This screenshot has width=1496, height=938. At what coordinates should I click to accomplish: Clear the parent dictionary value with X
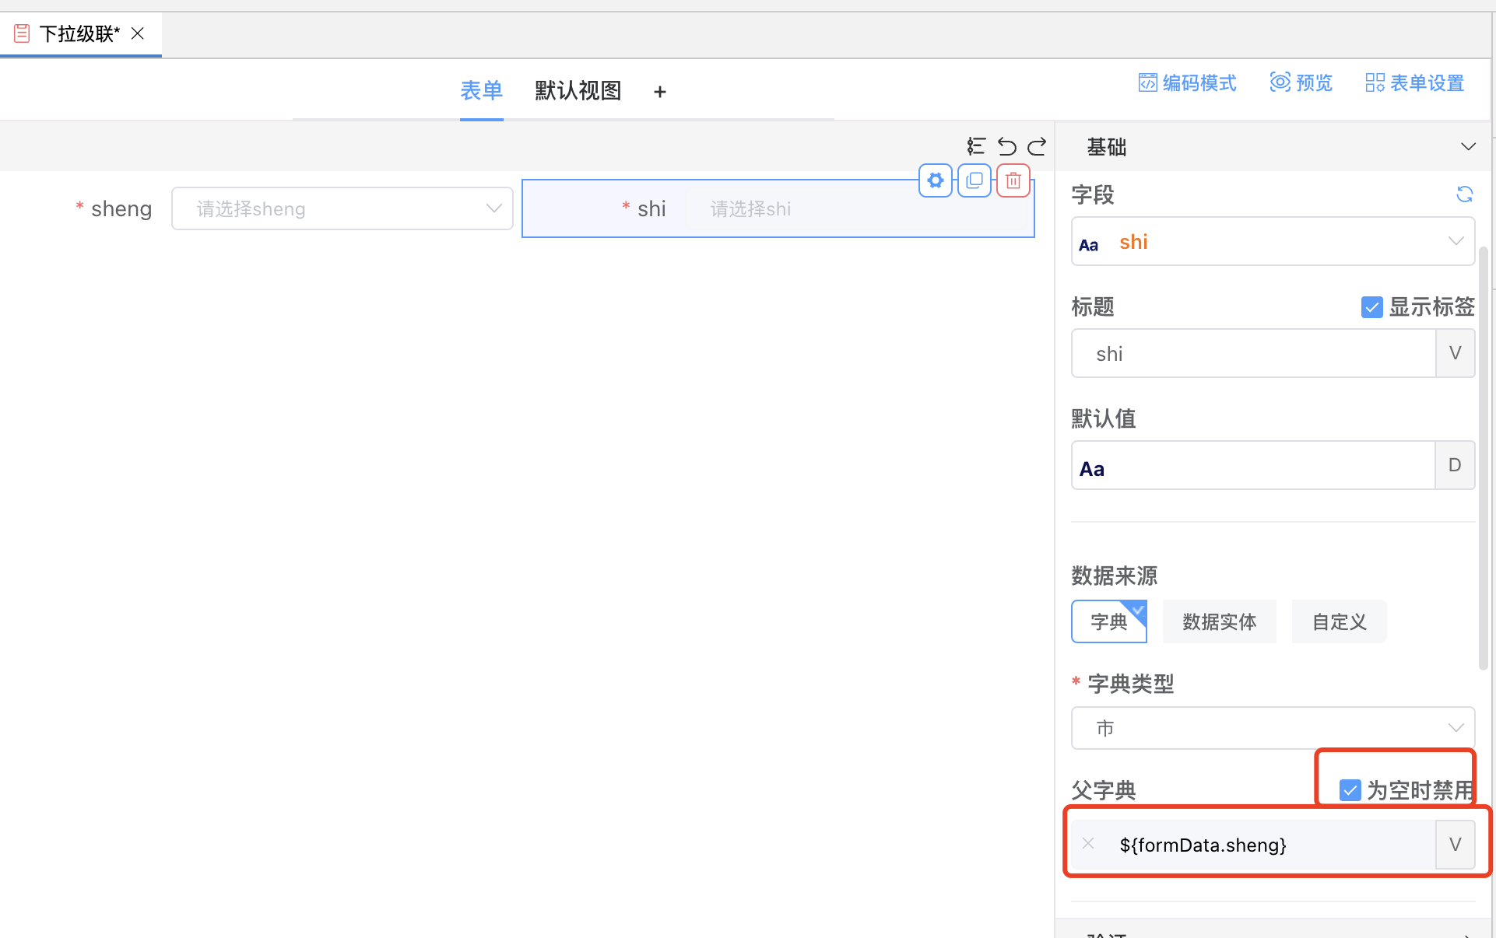click(x=1088, y=844)
